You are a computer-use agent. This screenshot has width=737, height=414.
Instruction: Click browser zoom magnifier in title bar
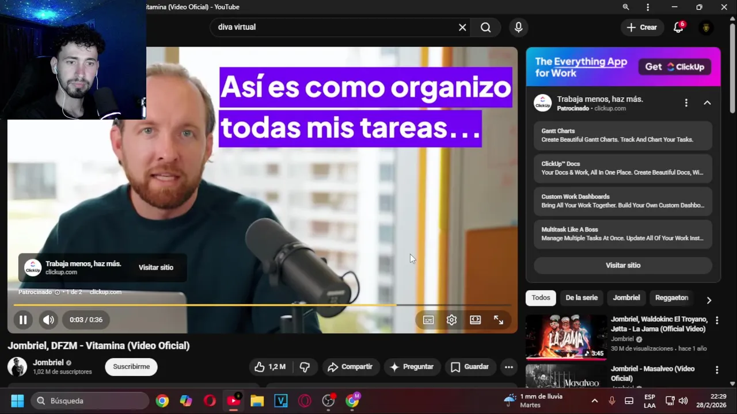click(626, 7)
